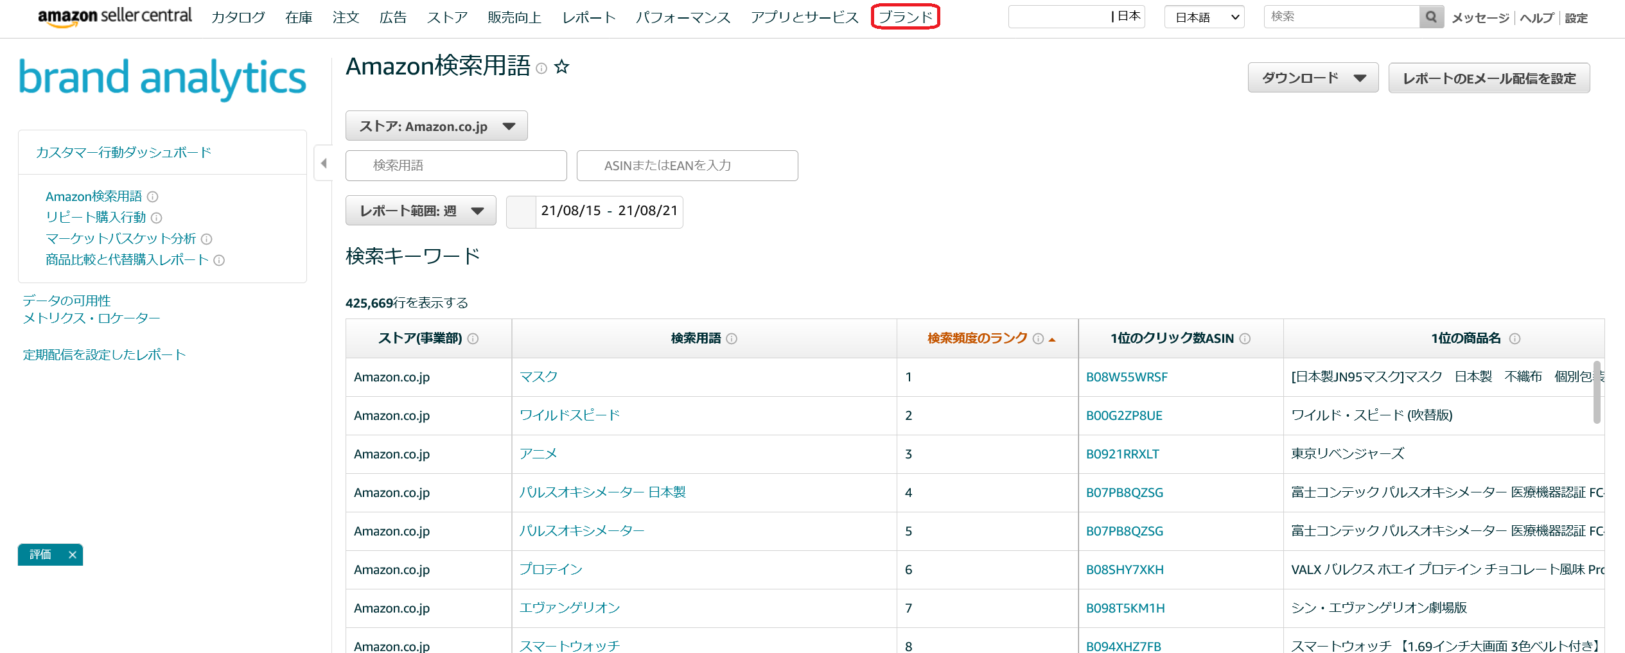
Task: Open メトリクス・ロケーター link
Action: click(91, 318)
